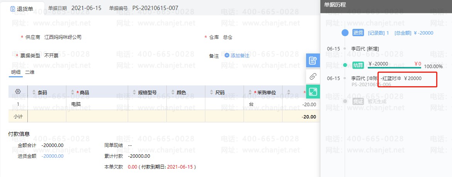Sort by the 规格型号 column arrows
Viewport: 452px width, 177px height.
point(134,92)
